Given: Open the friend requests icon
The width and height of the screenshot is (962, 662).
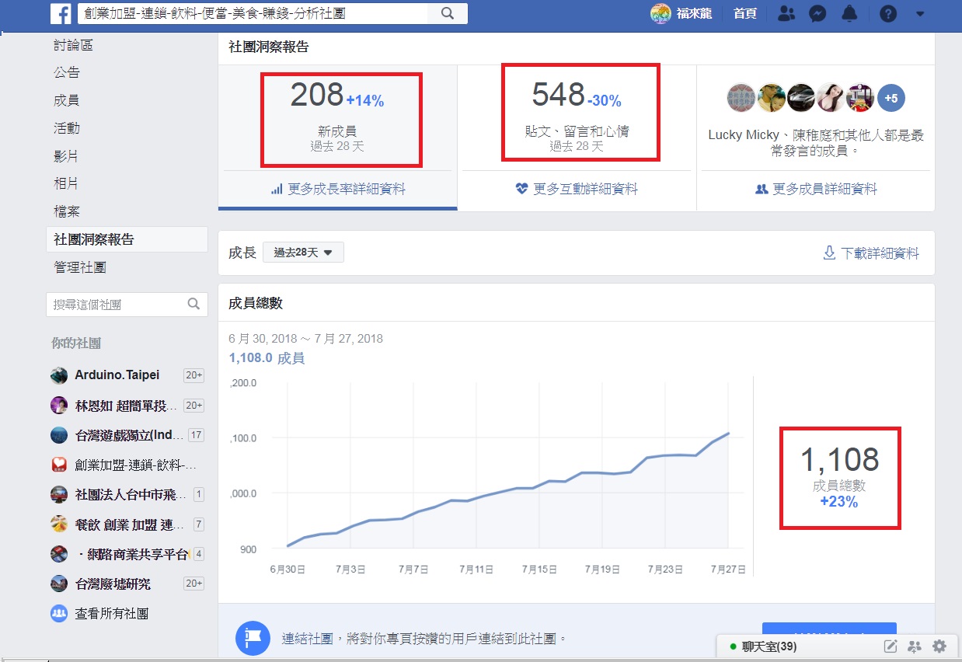Looking at the screenshot, I should 786,13.
